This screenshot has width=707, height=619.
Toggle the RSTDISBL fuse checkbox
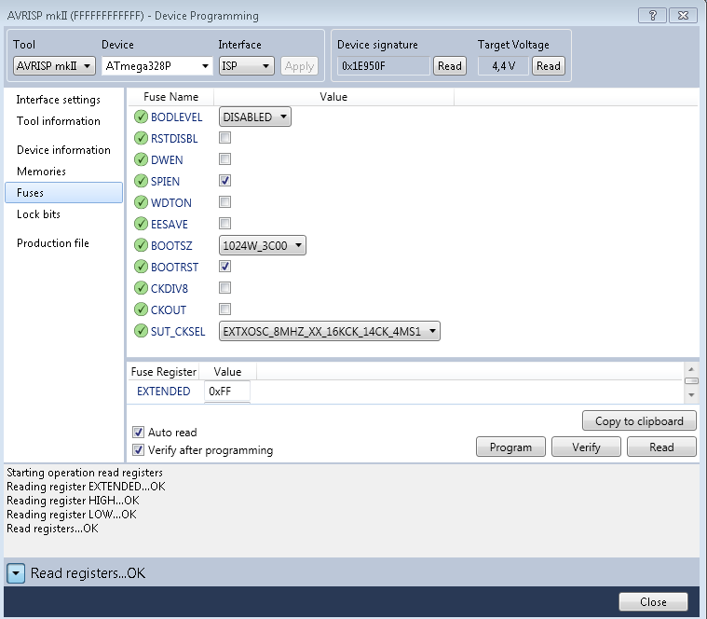pyautogui.click(x=224, y=138)
